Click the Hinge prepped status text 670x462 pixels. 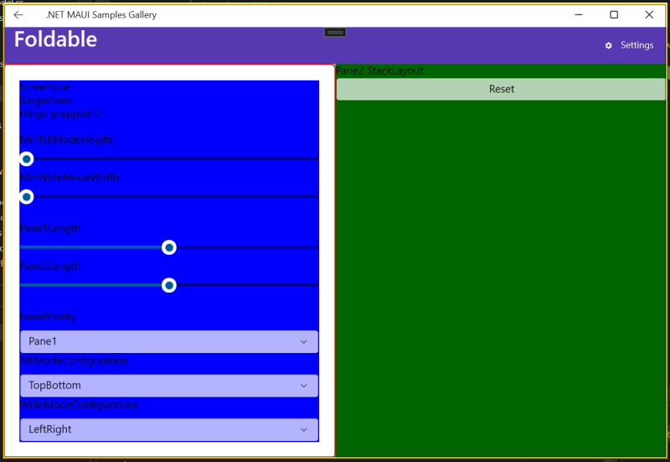[59, 114]
